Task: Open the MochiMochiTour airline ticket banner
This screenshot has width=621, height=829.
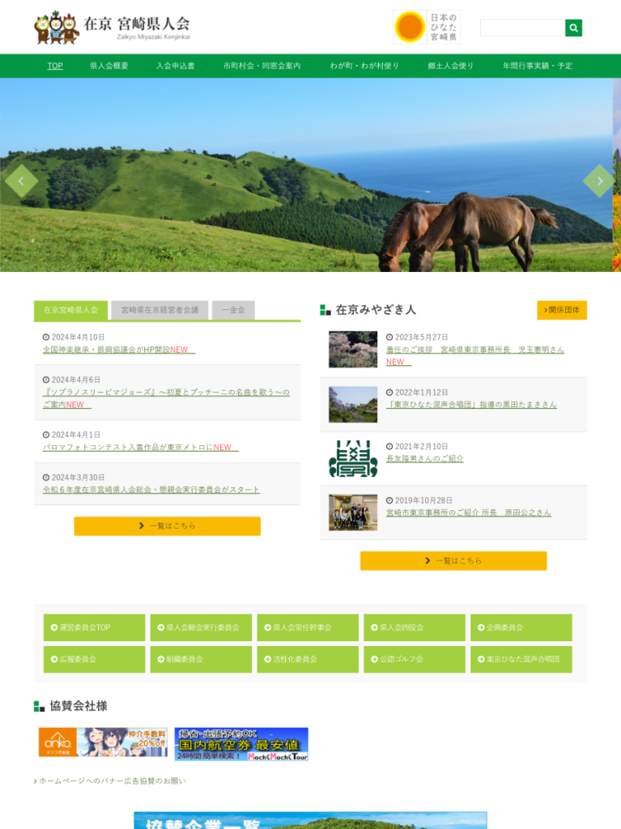Action: [x=241, y=744]
